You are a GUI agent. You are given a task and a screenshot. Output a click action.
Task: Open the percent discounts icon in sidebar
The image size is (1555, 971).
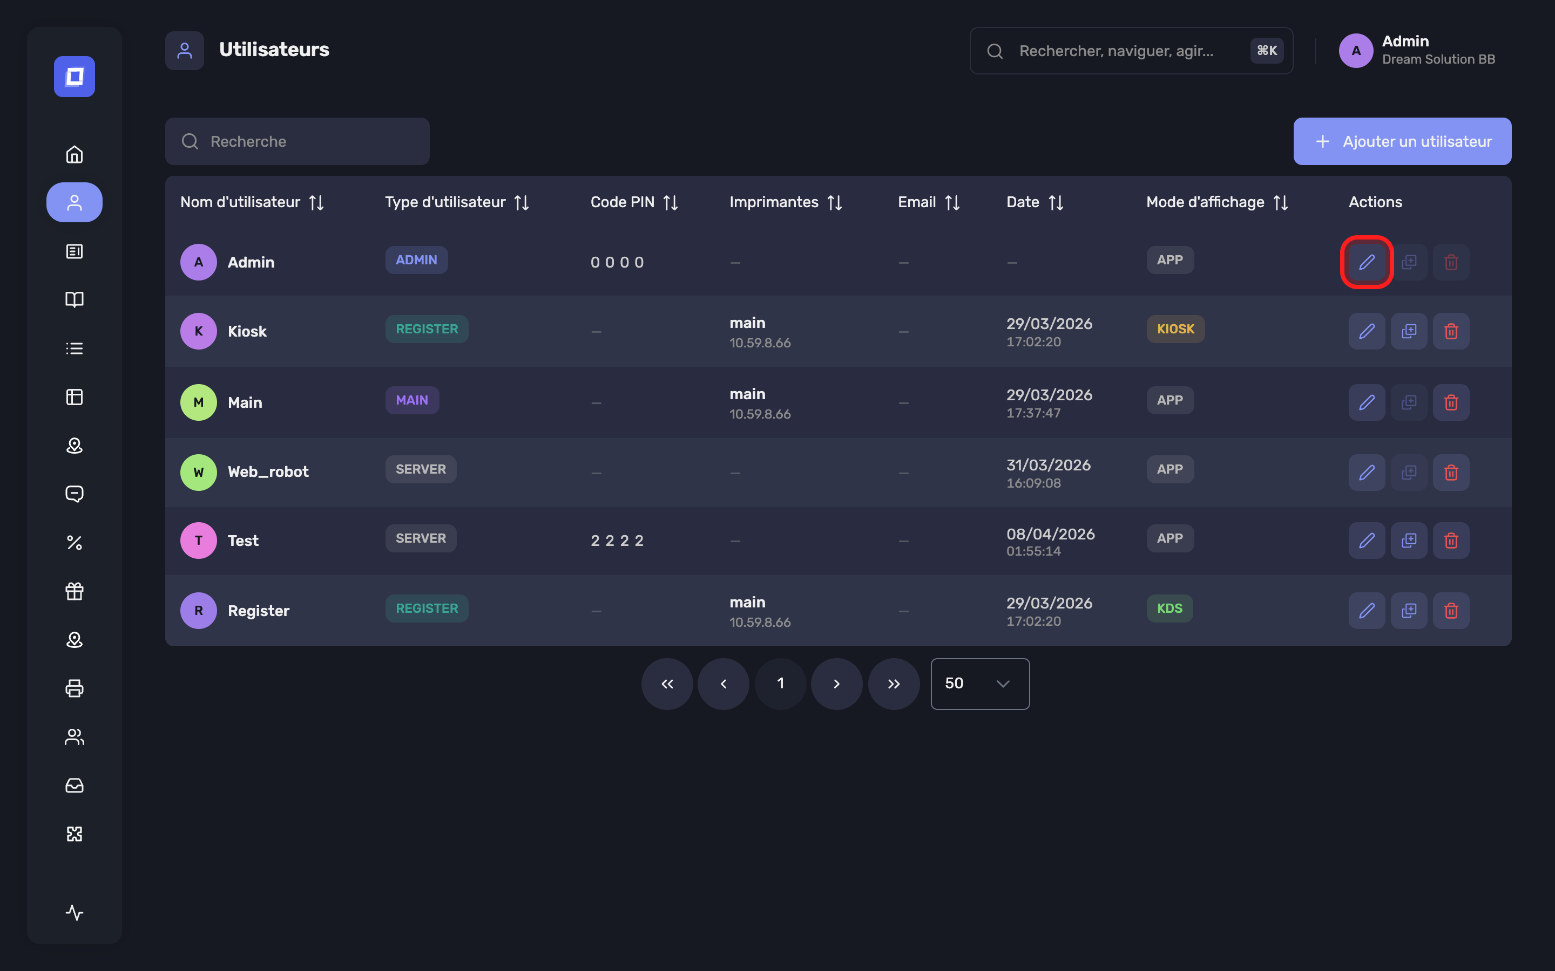75,543
